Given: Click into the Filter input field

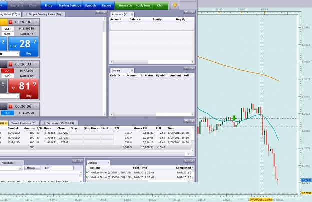Looking at the screenshot, I should click(62, 168).
